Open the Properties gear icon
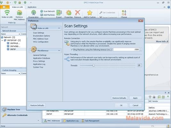The width and height of the screenshot is (171, 128). click(69, 13)
